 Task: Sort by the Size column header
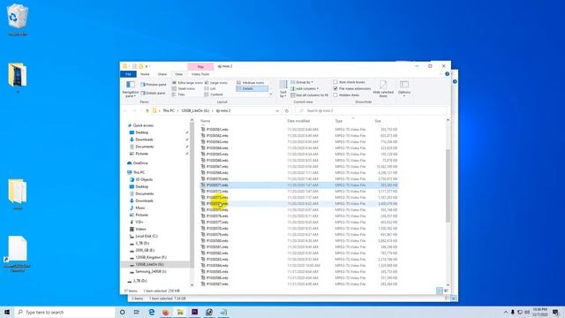coord(378,121)
